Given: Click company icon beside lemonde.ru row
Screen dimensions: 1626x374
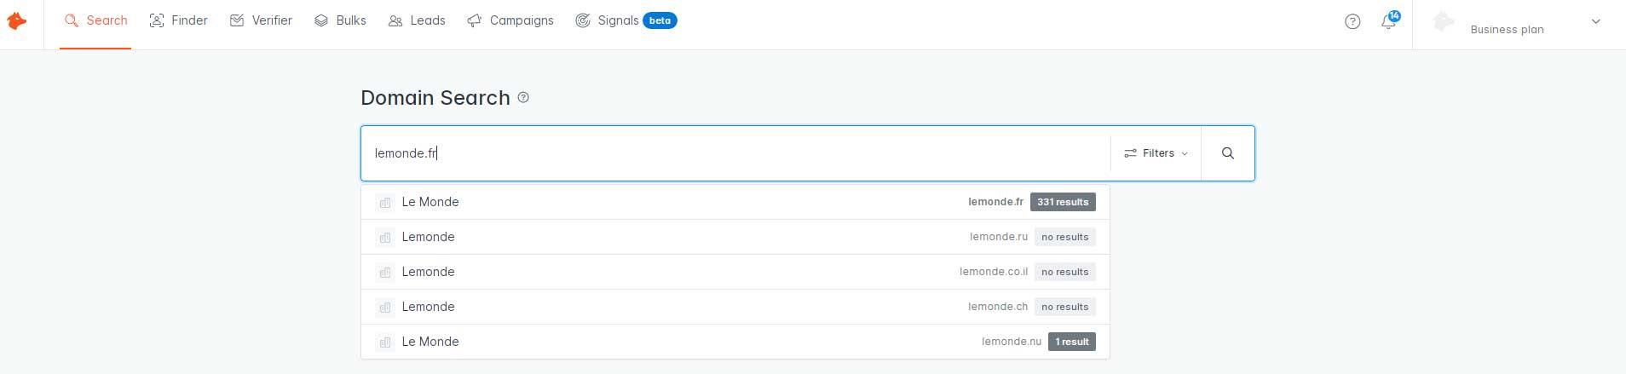Looking at the screenshot, I should tap(385, 237).
